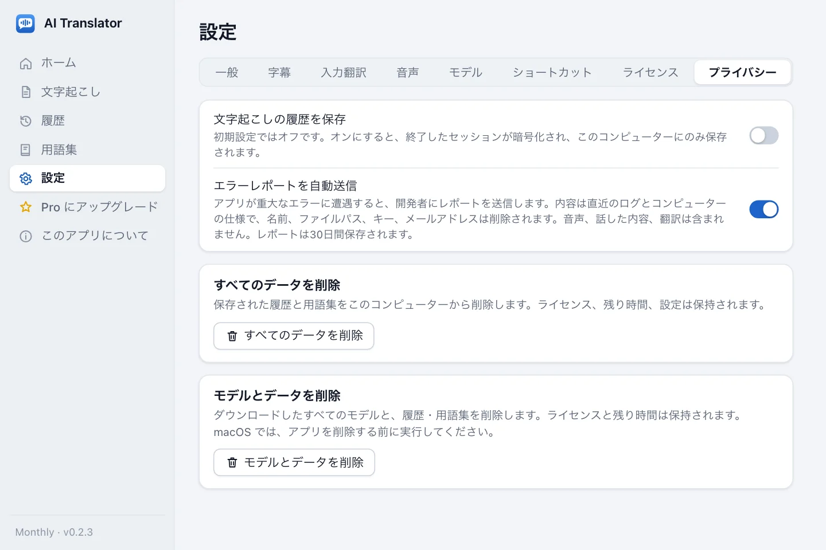The width and height of the screenshot is (826, 550).
Task: Click description starting with アプリが重大なエラーに遭遇すると
Action: pos(470,219)
